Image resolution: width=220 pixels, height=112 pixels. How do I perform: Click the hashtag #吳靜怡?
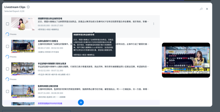pos(41,52)
